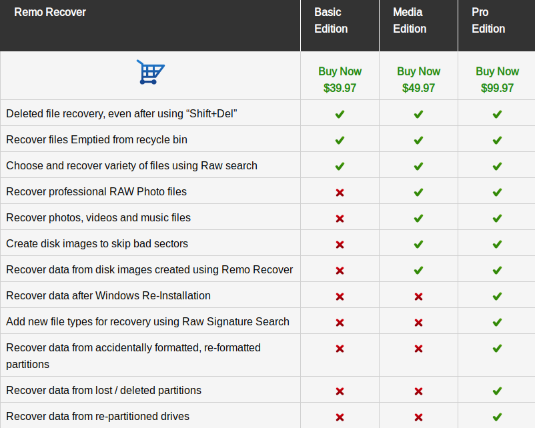Select the Media Edition column header

coord(419,25)
